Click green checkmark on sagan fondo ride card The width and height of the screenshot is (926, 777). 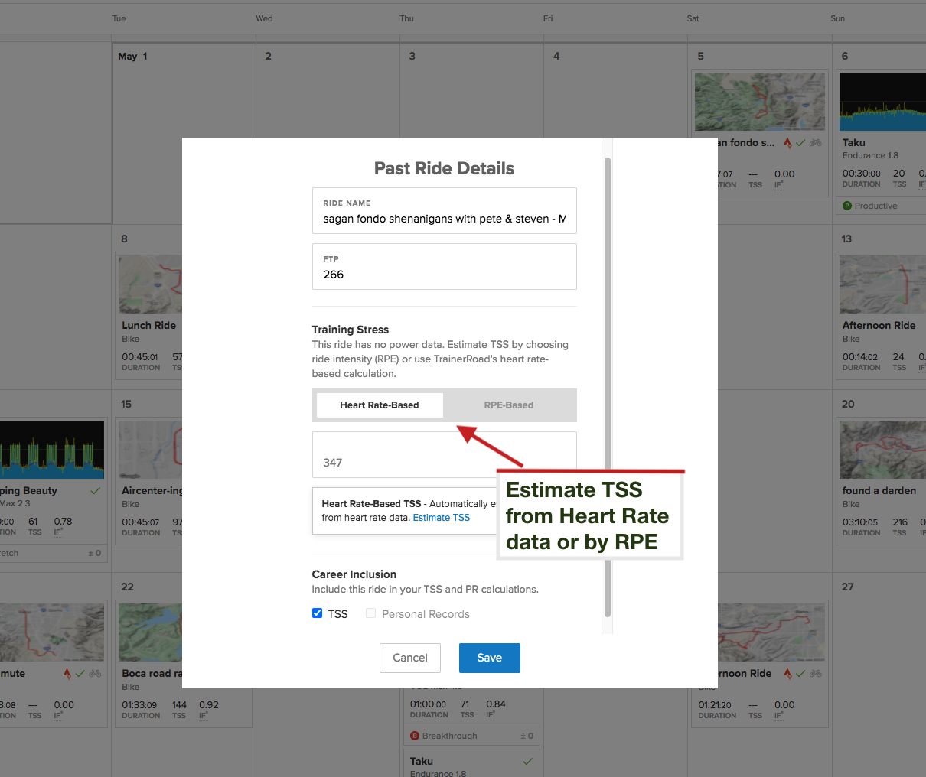click(x=800, y=143)
